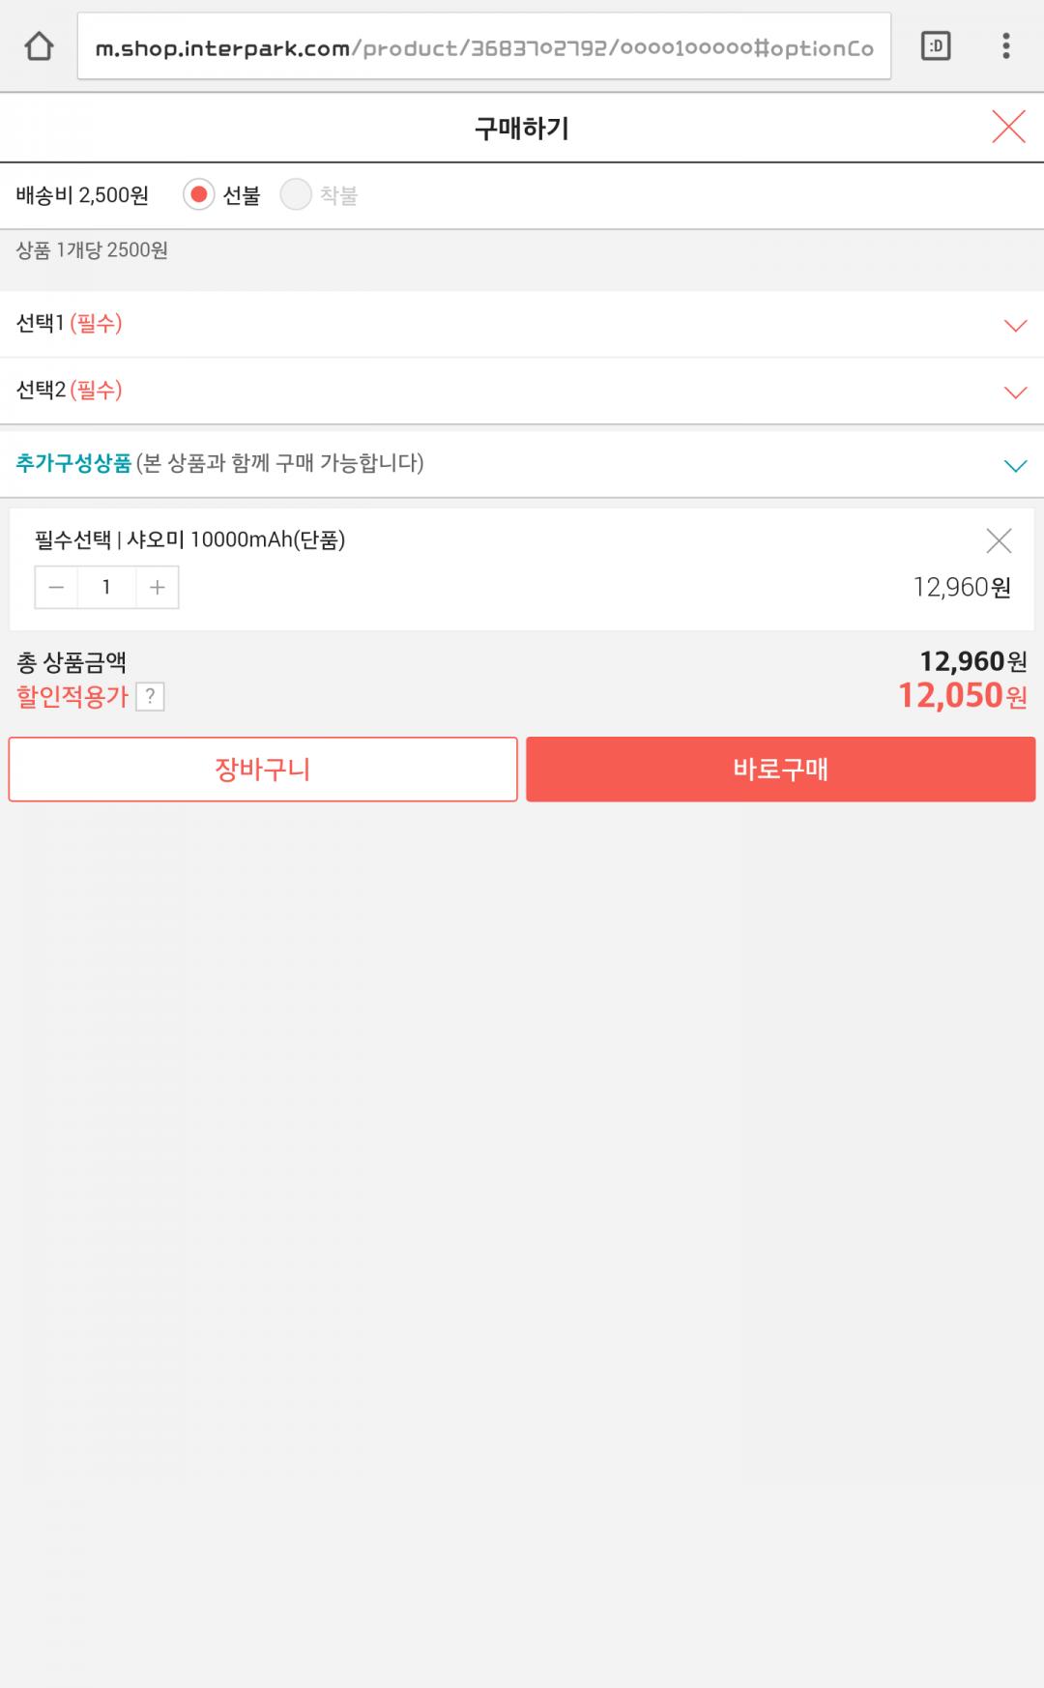Tap the 선불 label text
The image size is (1044, 1688).
(x=242, y=196)
